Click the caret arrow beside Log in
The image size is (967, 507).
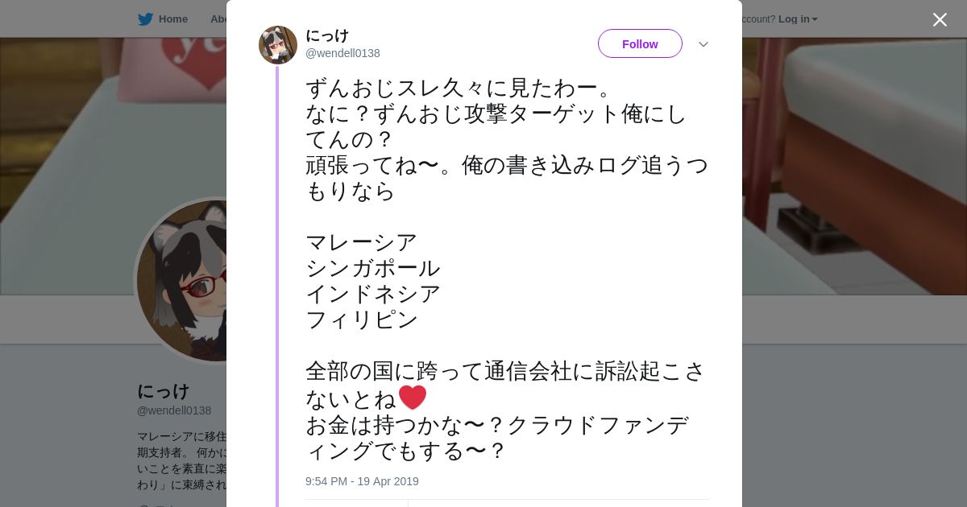click(x=815, y=19)
